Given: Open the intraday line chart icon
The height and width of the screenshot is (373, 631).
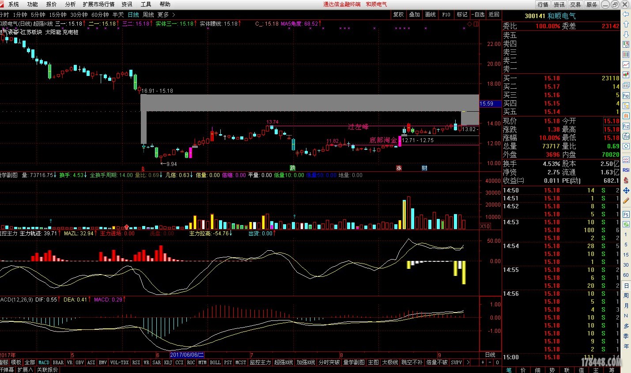Looking at the screenshot, I should pos(626,65).
